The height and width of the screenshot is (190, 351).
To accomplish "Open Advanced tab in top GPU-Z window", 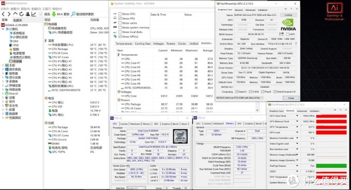I will pyautogui.click(x=250, y=10).
